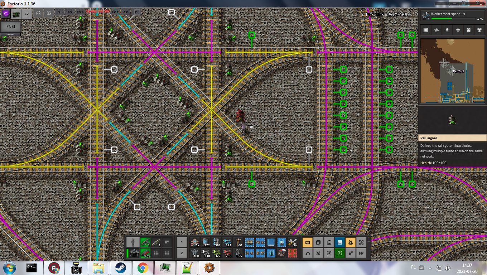The height and width of the screenshot is (275, 487).
Task: Select the empty pistol weapon slot
Action: [x=167, y=242]
